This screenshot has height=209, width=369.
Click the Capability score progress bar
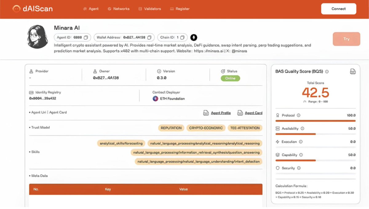(315, 161)
